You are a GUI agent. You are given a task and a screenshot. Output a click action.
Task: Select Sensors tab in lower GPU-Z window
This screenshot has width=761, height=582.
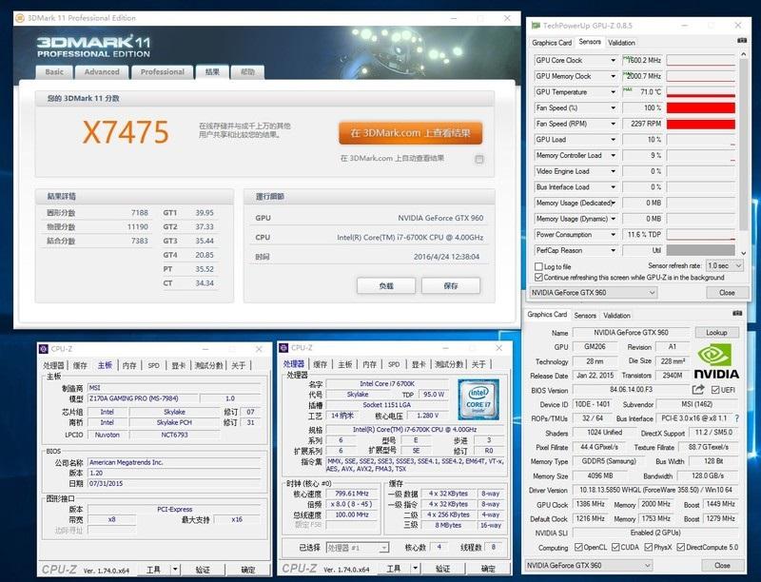click(x=585, y=316)
